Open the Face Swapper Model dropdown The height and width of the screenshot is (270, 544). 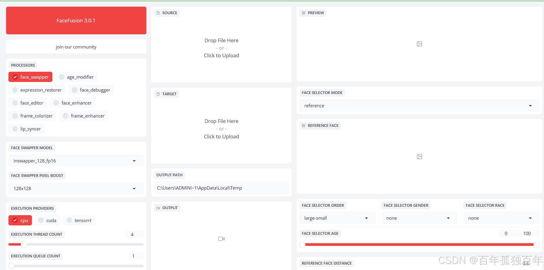(x=76, y=161)
